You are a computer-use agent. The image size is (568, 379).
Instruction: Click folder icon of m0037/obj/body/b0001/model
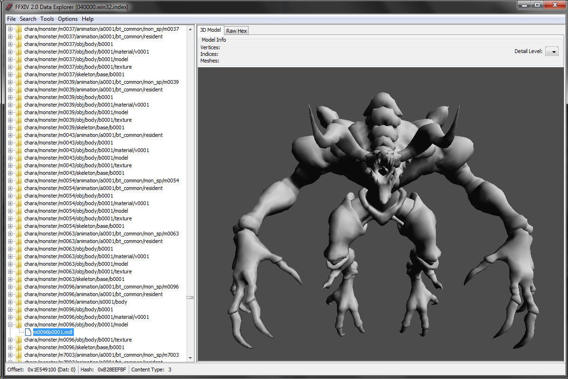pyautogui.click(x=19, y=59)
